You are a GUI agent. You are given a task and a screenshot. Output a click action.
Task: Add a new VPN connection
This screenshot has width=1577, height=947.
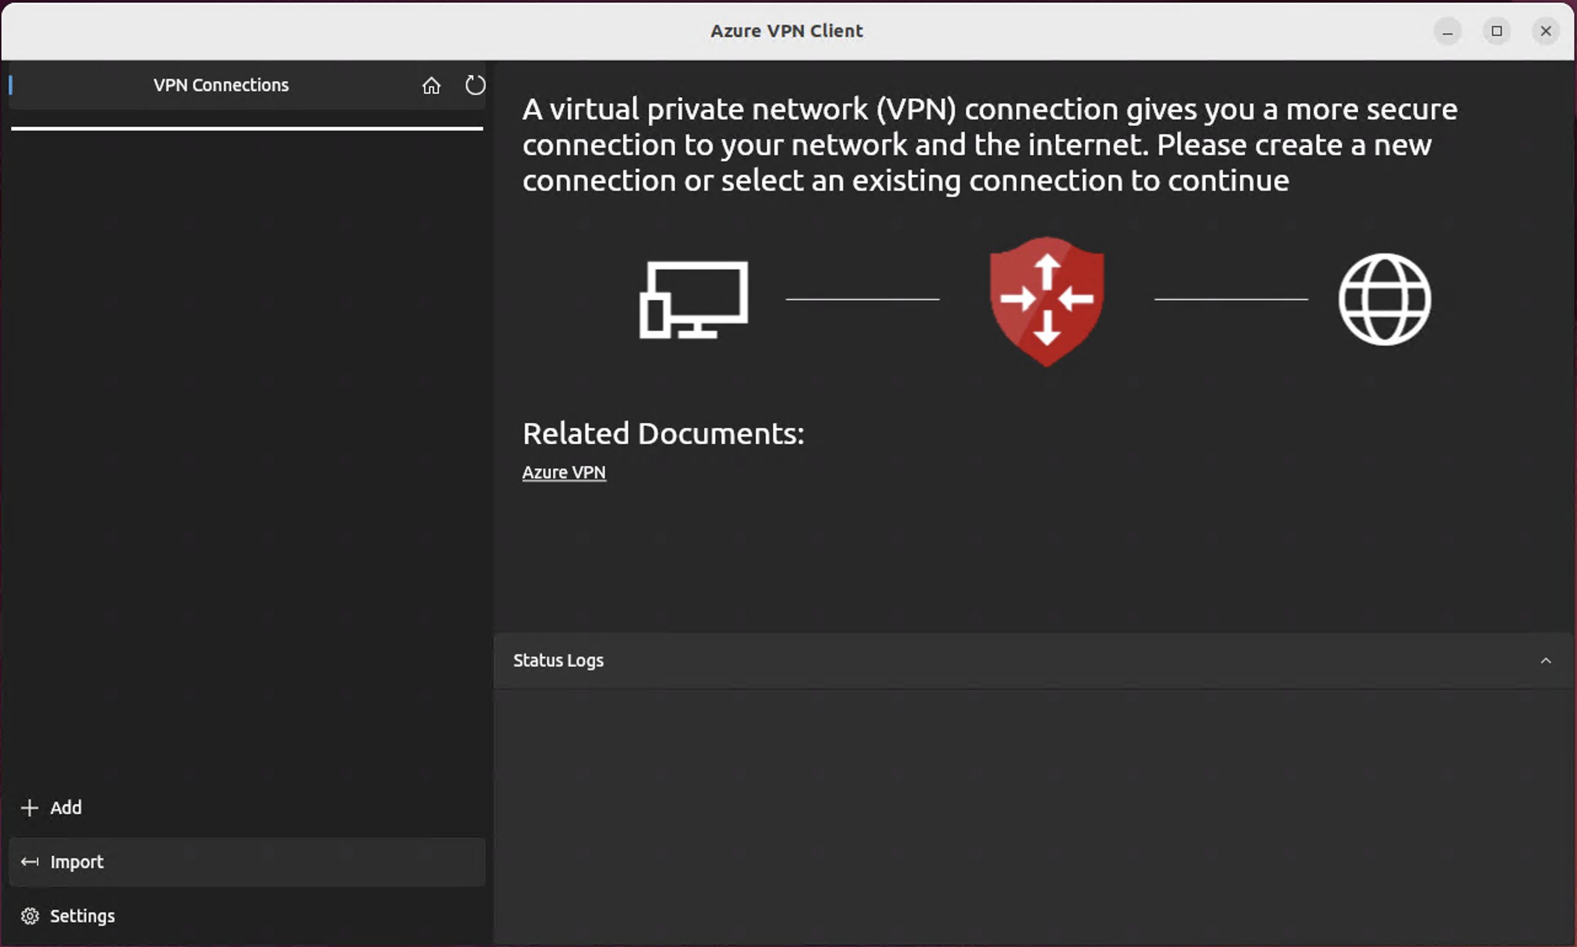(246, 807)
